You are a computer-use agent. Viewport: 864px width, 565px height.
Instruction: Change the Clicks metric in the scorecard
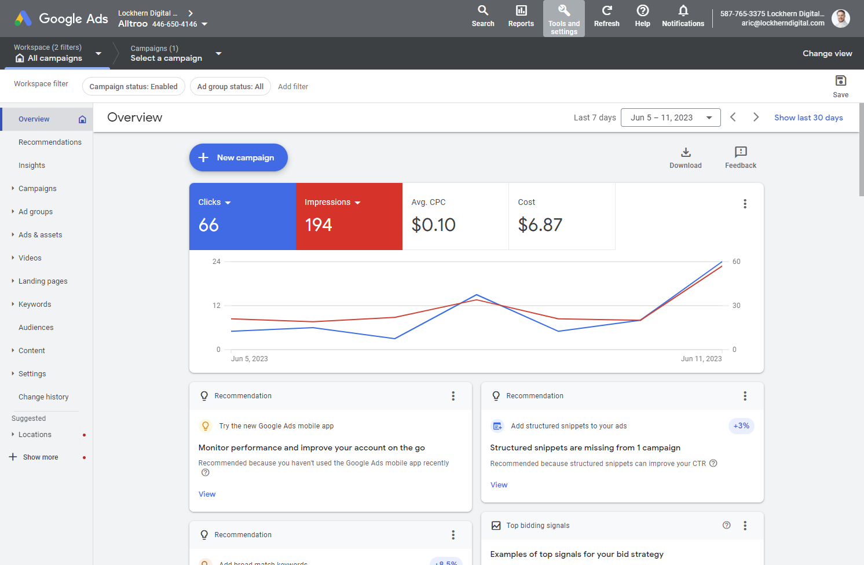click(x=214, y=202)
